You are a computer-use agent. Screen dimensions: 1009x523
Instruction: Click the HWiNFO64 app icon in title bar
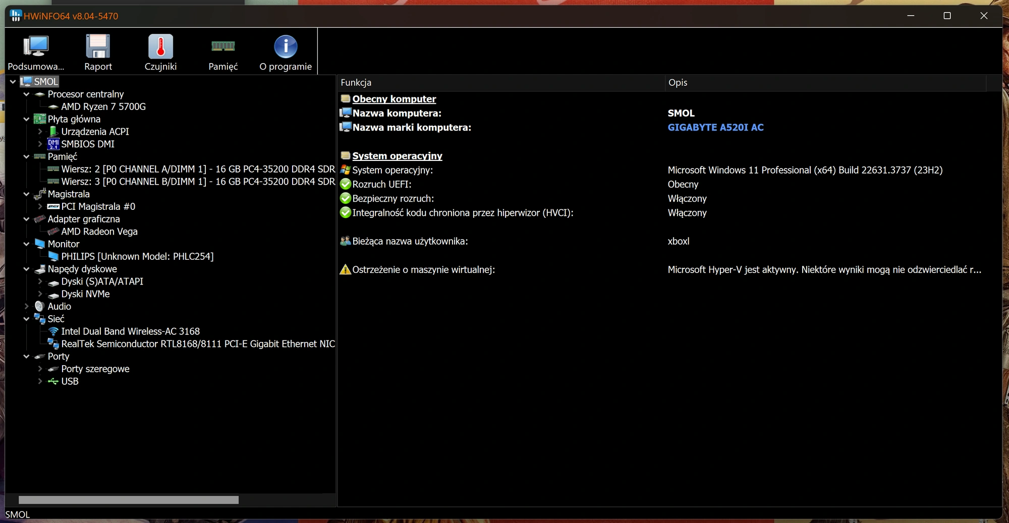click(16, 16)
